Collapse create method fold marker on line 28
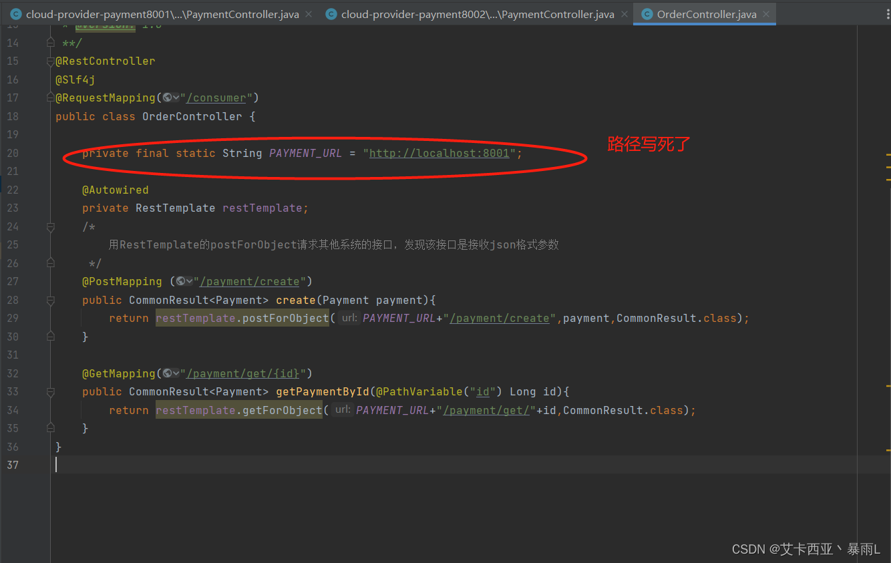 click(x=51, y=301)
